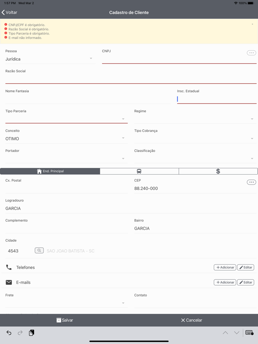Viewport: 258px width, 344px height.
Task: Show the on-screen keyboard icon
Action: pyautogui.click(x=250, y=333)
